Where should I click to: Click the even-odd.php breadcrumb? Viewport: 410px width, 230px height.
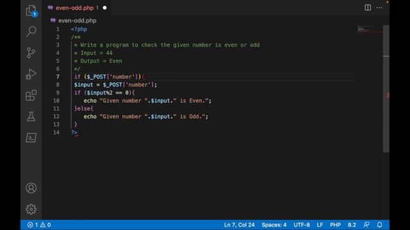tap(77, 20)
